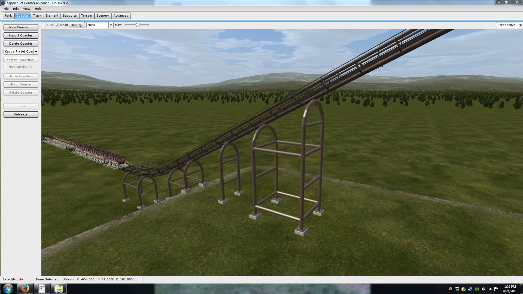523x294 pixels.
Task: Click the Display button in viewport toolbar
Action: click(x=76, y=25)
